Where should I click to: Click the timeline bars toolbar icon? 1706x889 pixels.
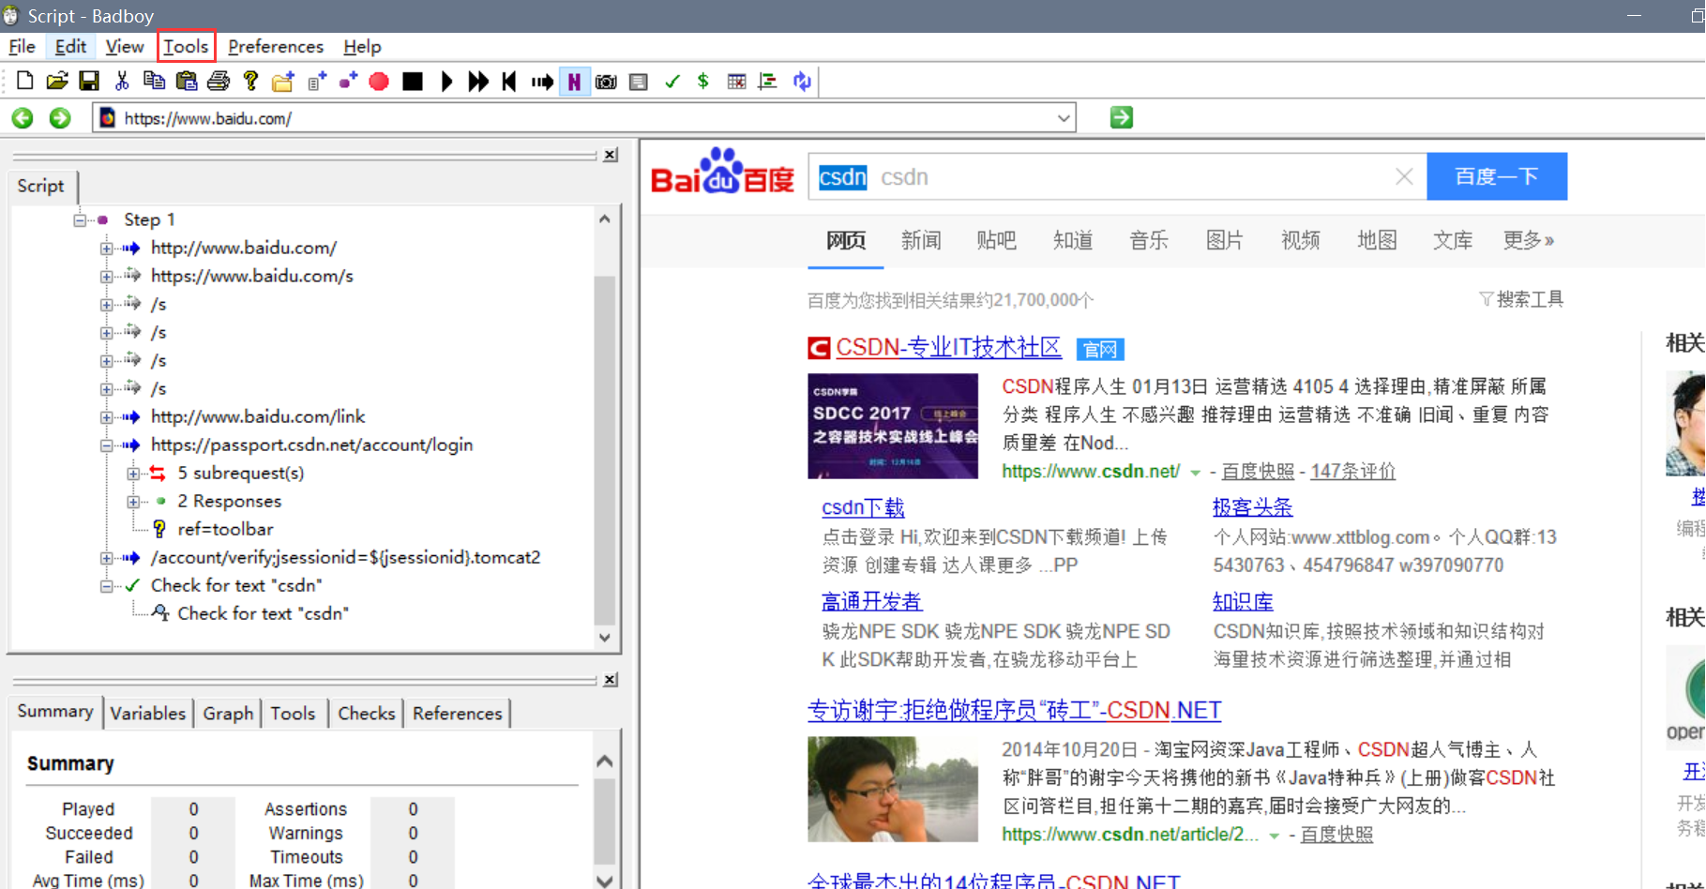pyautogui.click(x=768, y=82)
